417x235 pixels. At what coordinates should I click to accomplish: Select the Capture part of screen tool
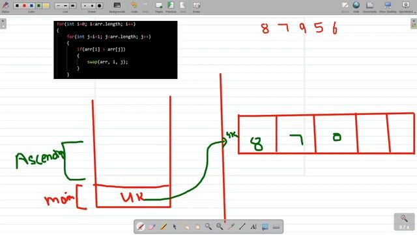(265, 227)
